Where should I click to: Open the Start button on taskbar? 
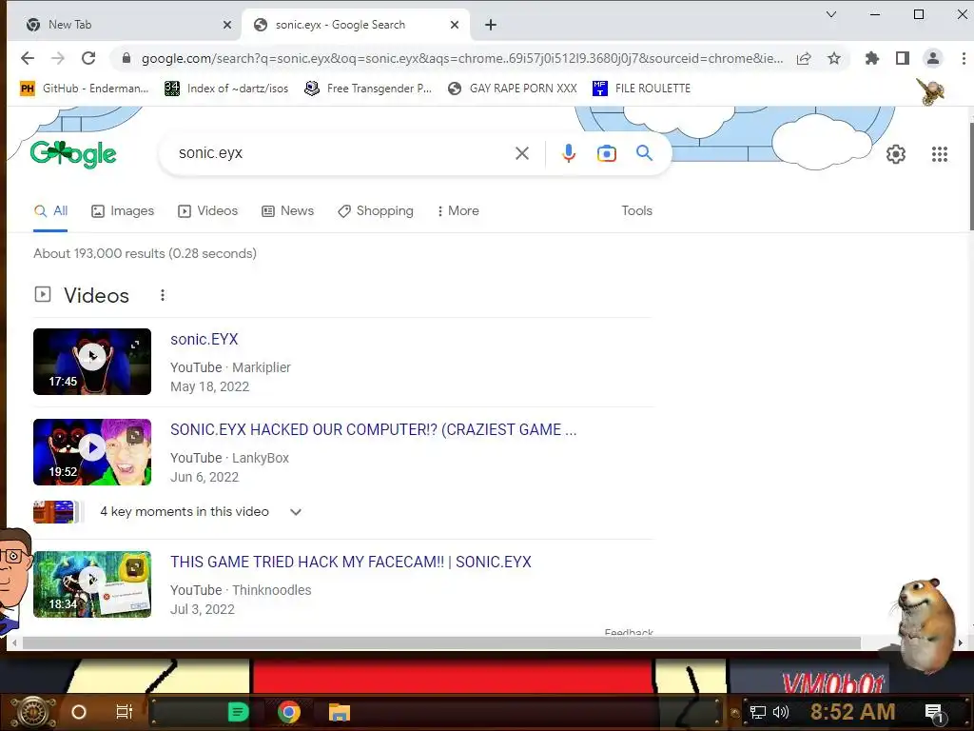[34, 712]
